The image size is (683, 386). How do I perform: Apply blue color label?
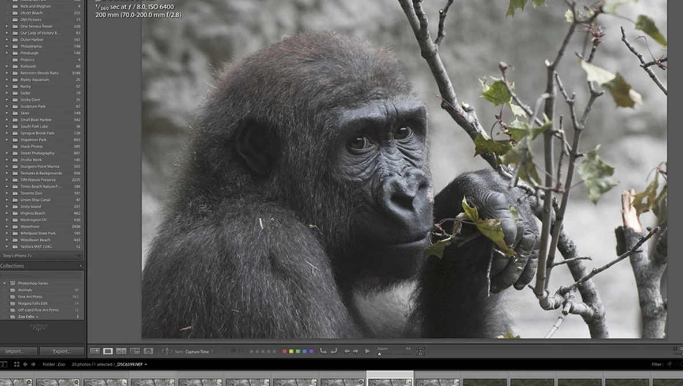[304, 351]
